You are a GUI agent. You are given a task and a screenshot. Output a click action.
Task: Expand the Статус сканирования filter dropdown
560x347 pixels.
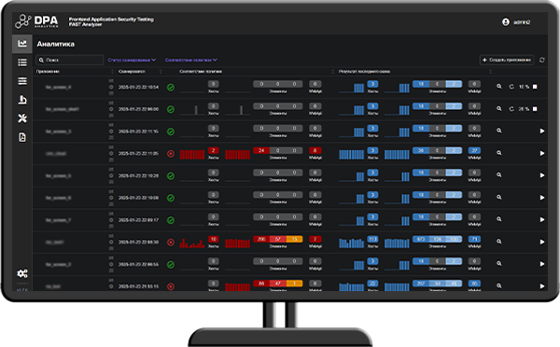(132, 60)
